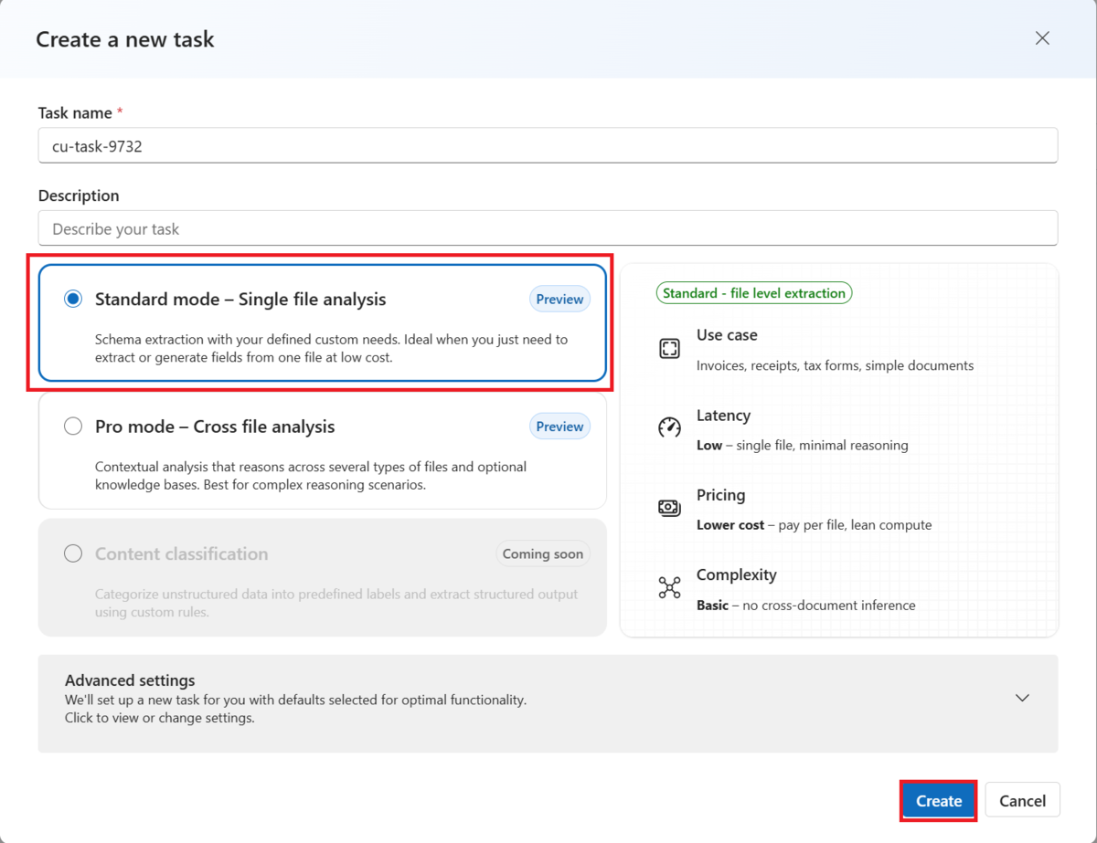
Task: Click the Standard - file level extraction tag
Action: pyautogui.click(x=754, y=293)
